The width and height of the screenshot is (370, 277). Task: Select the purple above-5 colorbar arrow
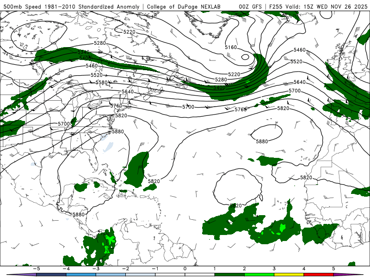[348, 275]
